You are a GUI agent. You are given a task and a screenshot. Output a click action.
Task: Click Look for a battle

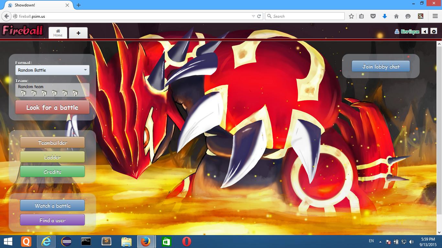coord(52,107)
